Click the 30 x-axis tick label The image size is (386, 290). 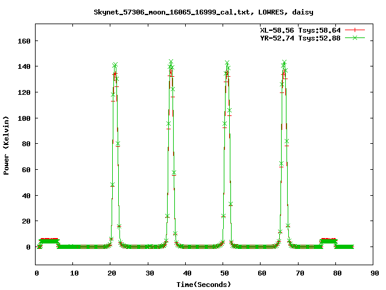pyautogui.click(x=150, y=273)
